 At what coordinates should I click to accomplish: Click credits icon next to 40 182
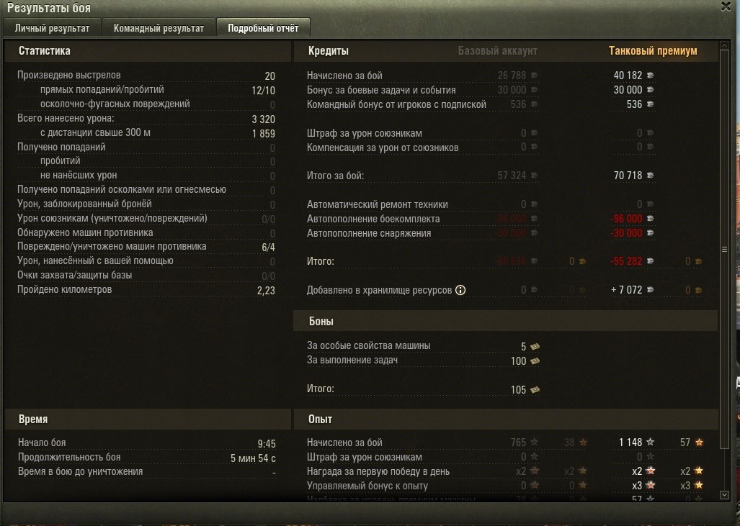point(650,76)
